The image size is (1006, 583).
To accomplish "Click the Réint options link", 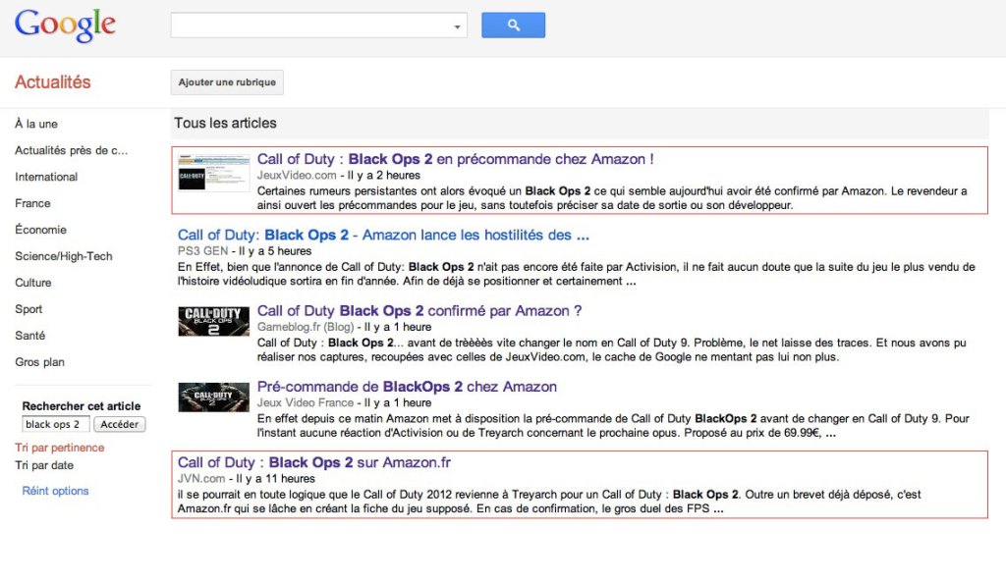I will [x=55, y=491].
